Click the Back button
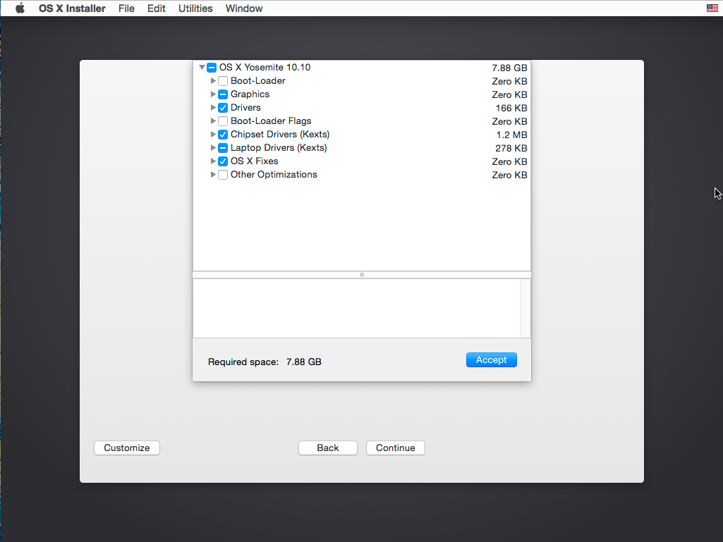 point(327,448)
